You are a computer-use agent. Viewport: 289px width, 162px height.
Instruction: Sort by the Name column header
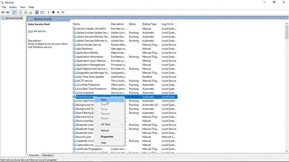pos(90,24)
